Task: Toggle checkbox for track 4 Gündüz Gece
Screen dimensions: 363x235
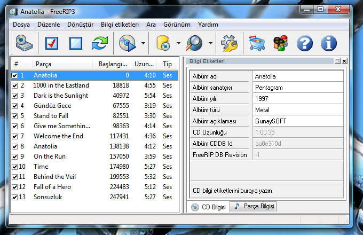Action: 15,106
